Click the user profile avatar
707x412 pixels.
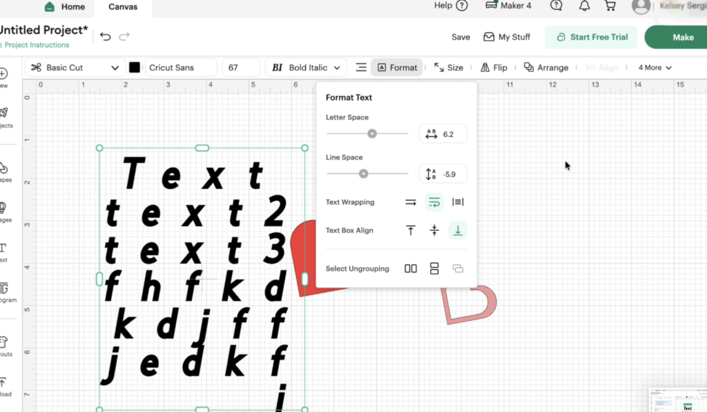pos(641,6)
